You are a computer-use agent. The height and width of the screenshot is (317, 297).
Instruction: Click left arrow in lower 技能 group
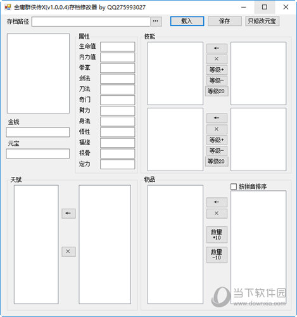click(217, 118)
